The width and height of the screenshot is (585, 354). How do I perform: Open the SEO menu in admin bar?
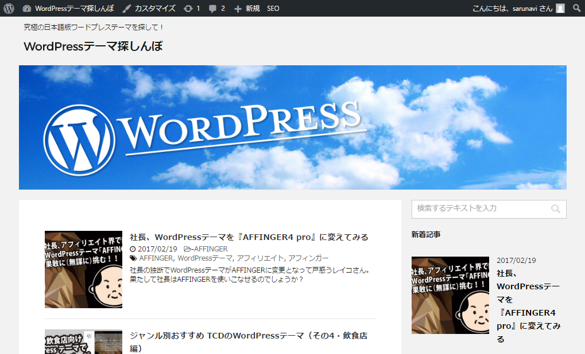click(x=273, y=8)
